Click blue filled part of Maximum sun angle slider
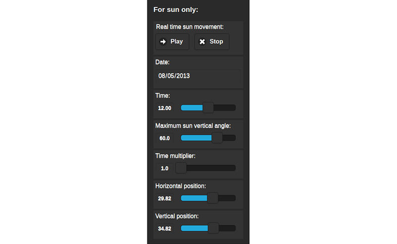Image resolution: width=397 pixels, height=244 pixels. [x=196, y=138]
